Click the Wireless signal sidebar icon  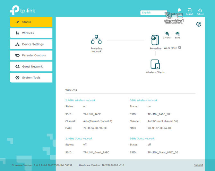click(17, 33)
